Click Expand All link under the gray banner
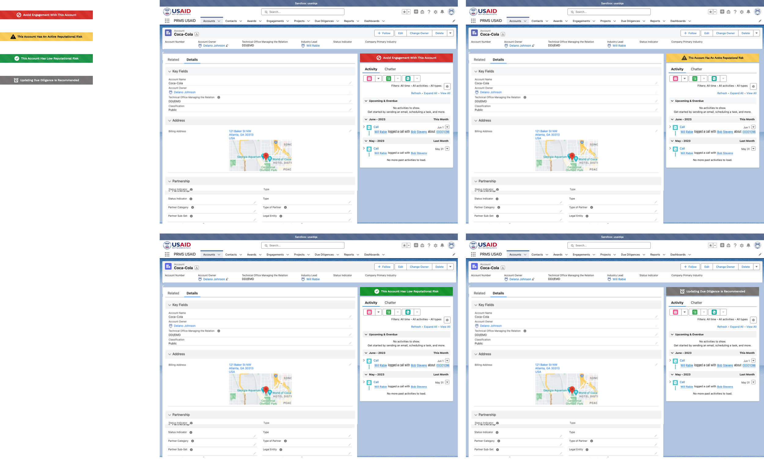 (x=736, y=327)
